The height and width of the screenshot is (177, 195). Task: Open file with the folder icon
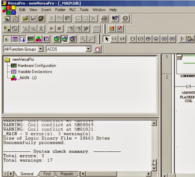point(25,18)
